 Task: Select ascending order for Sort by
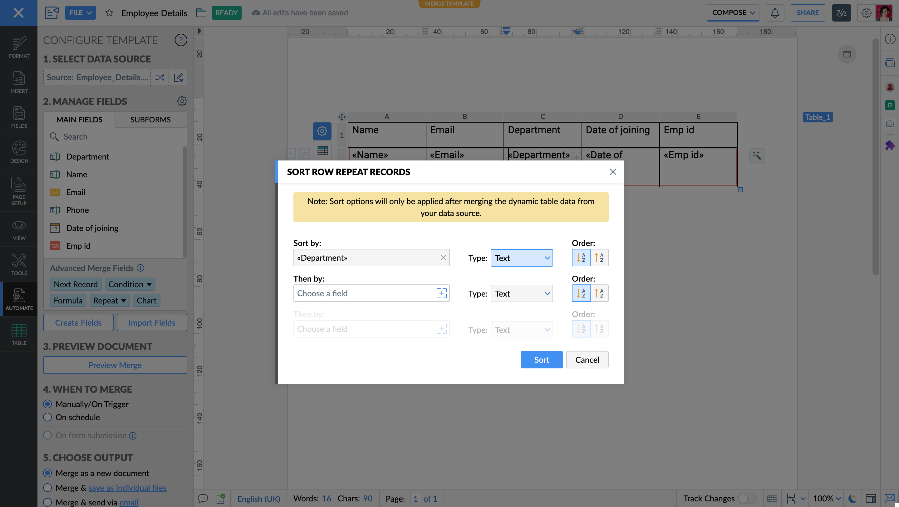coord(581,258)
